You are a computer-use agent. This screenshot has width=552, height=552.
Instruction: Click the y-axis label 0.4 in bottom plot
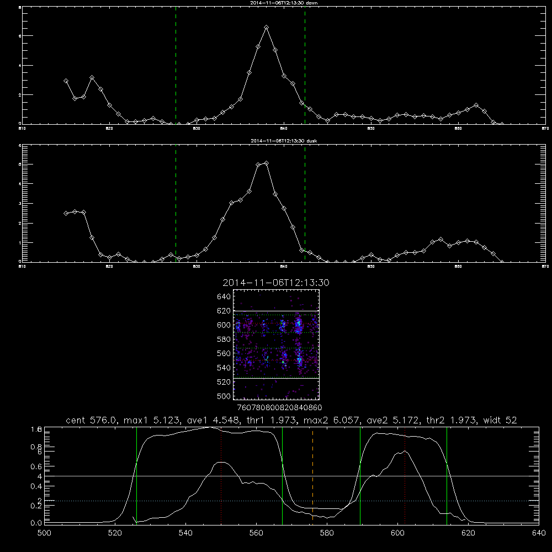click(x=36, y=486)
